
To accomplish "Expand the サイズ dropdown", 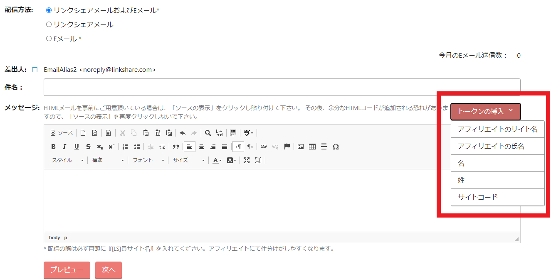I will pyautogui.click(x=188, y=160).
